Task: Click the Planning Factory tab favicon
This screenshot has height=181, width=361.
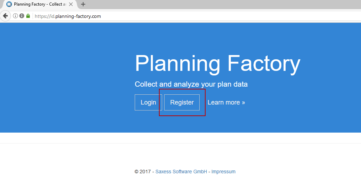Action: [9, 5]
